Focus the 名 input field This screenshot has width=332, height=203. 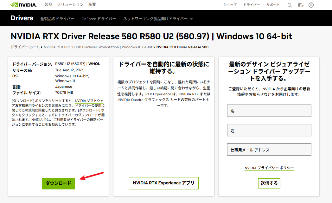tap(269, 111)
